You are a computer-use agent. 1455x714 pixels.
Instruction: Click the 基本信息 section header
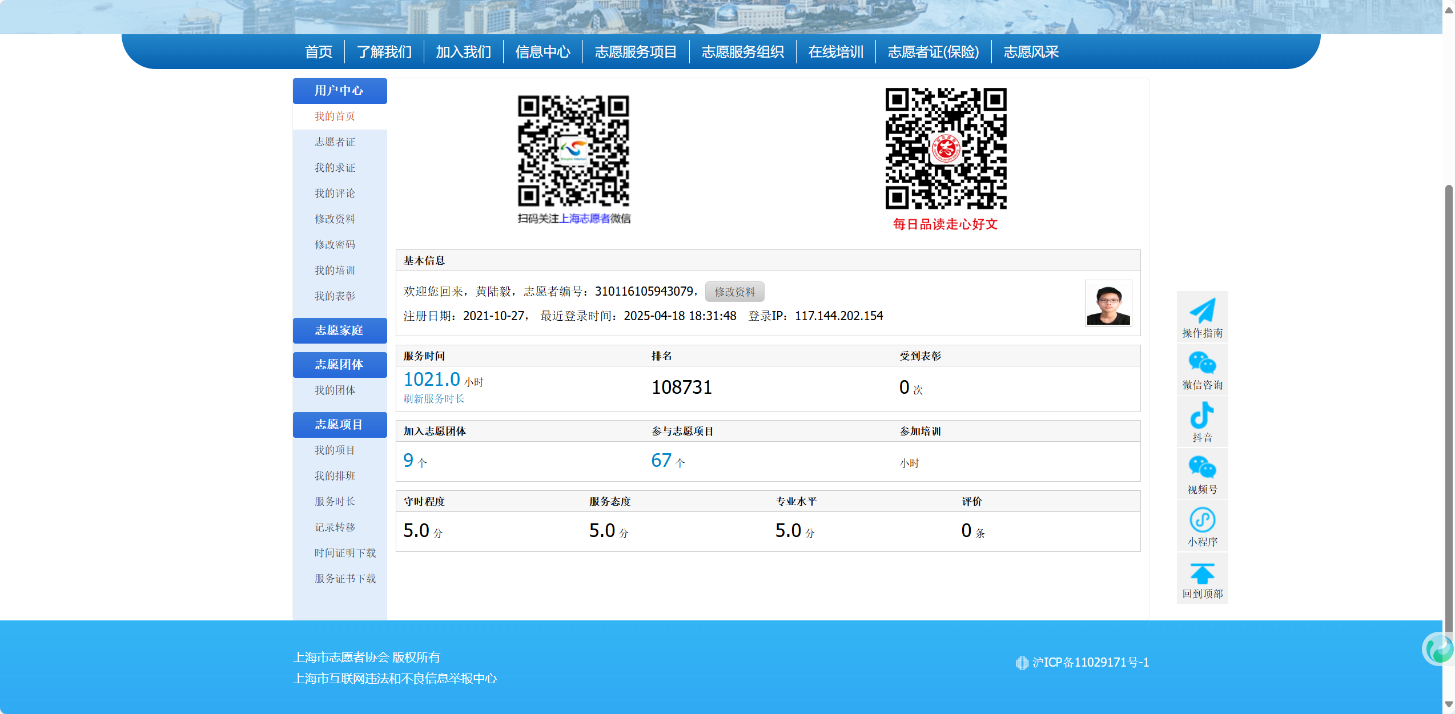click(768, 261)
